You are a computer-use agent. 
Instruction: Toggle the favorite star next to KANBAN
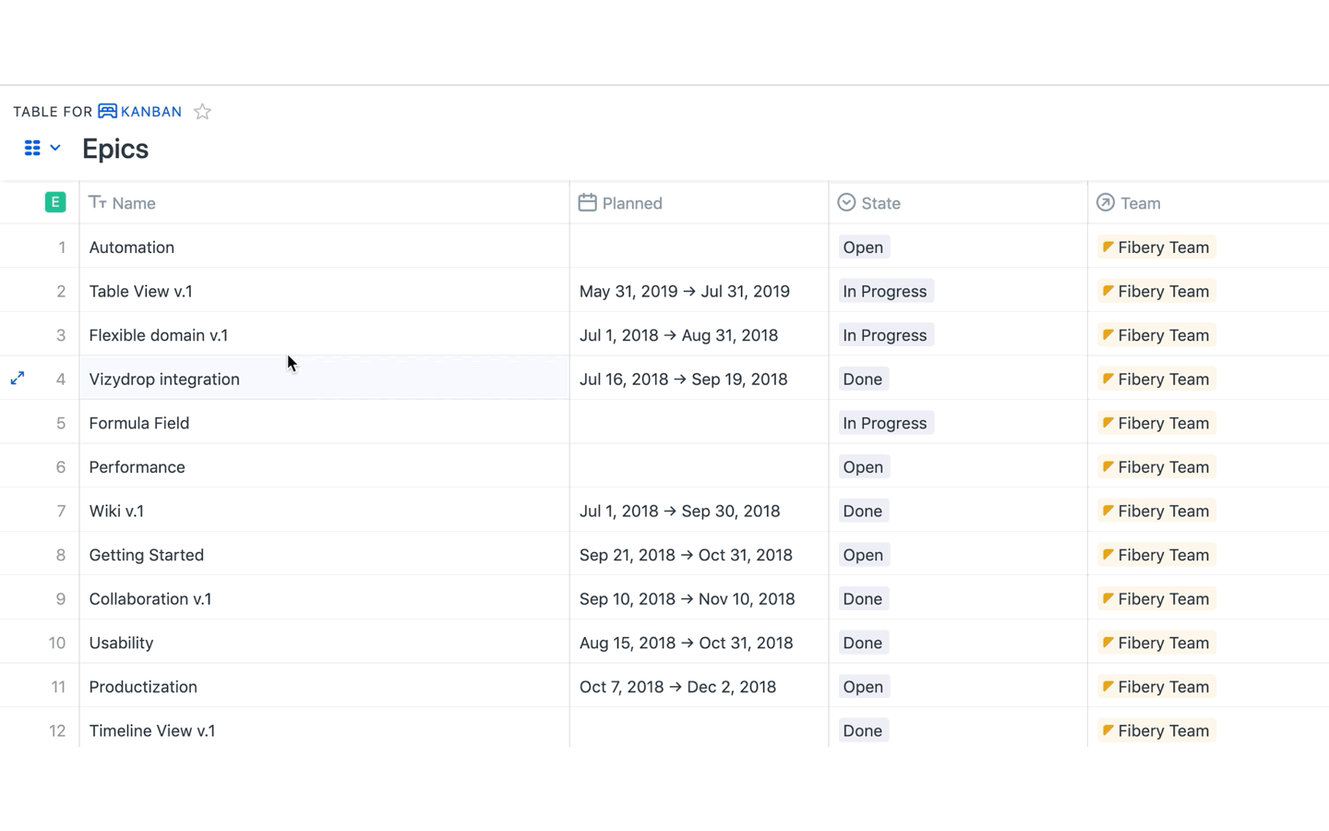[202, 111]
